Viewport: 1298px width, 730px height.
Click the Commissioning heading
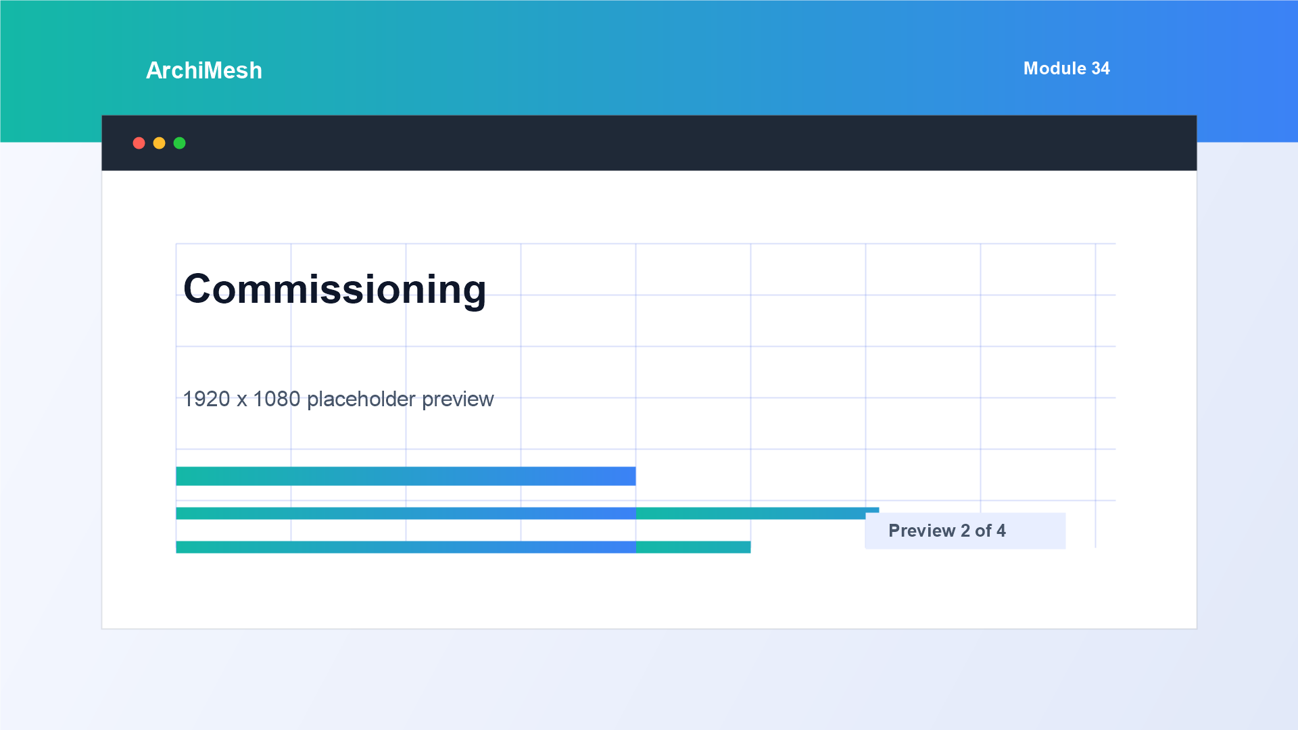point(335,289)
